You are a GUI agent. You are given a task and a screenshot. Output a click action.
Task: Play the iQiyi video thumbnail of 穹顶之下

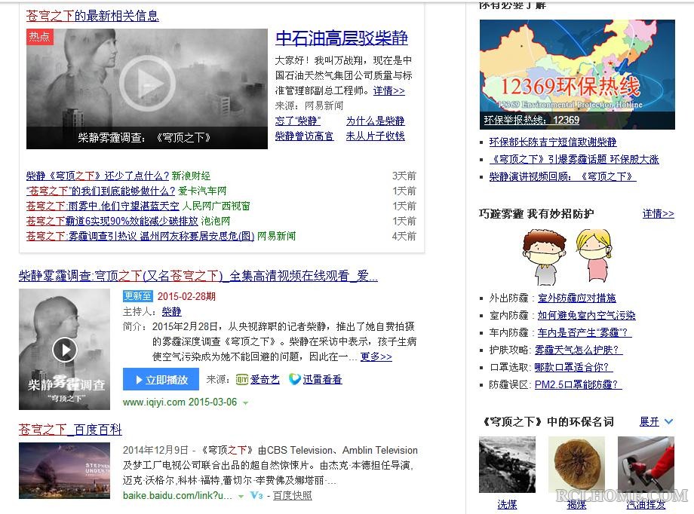pos(65,350)
